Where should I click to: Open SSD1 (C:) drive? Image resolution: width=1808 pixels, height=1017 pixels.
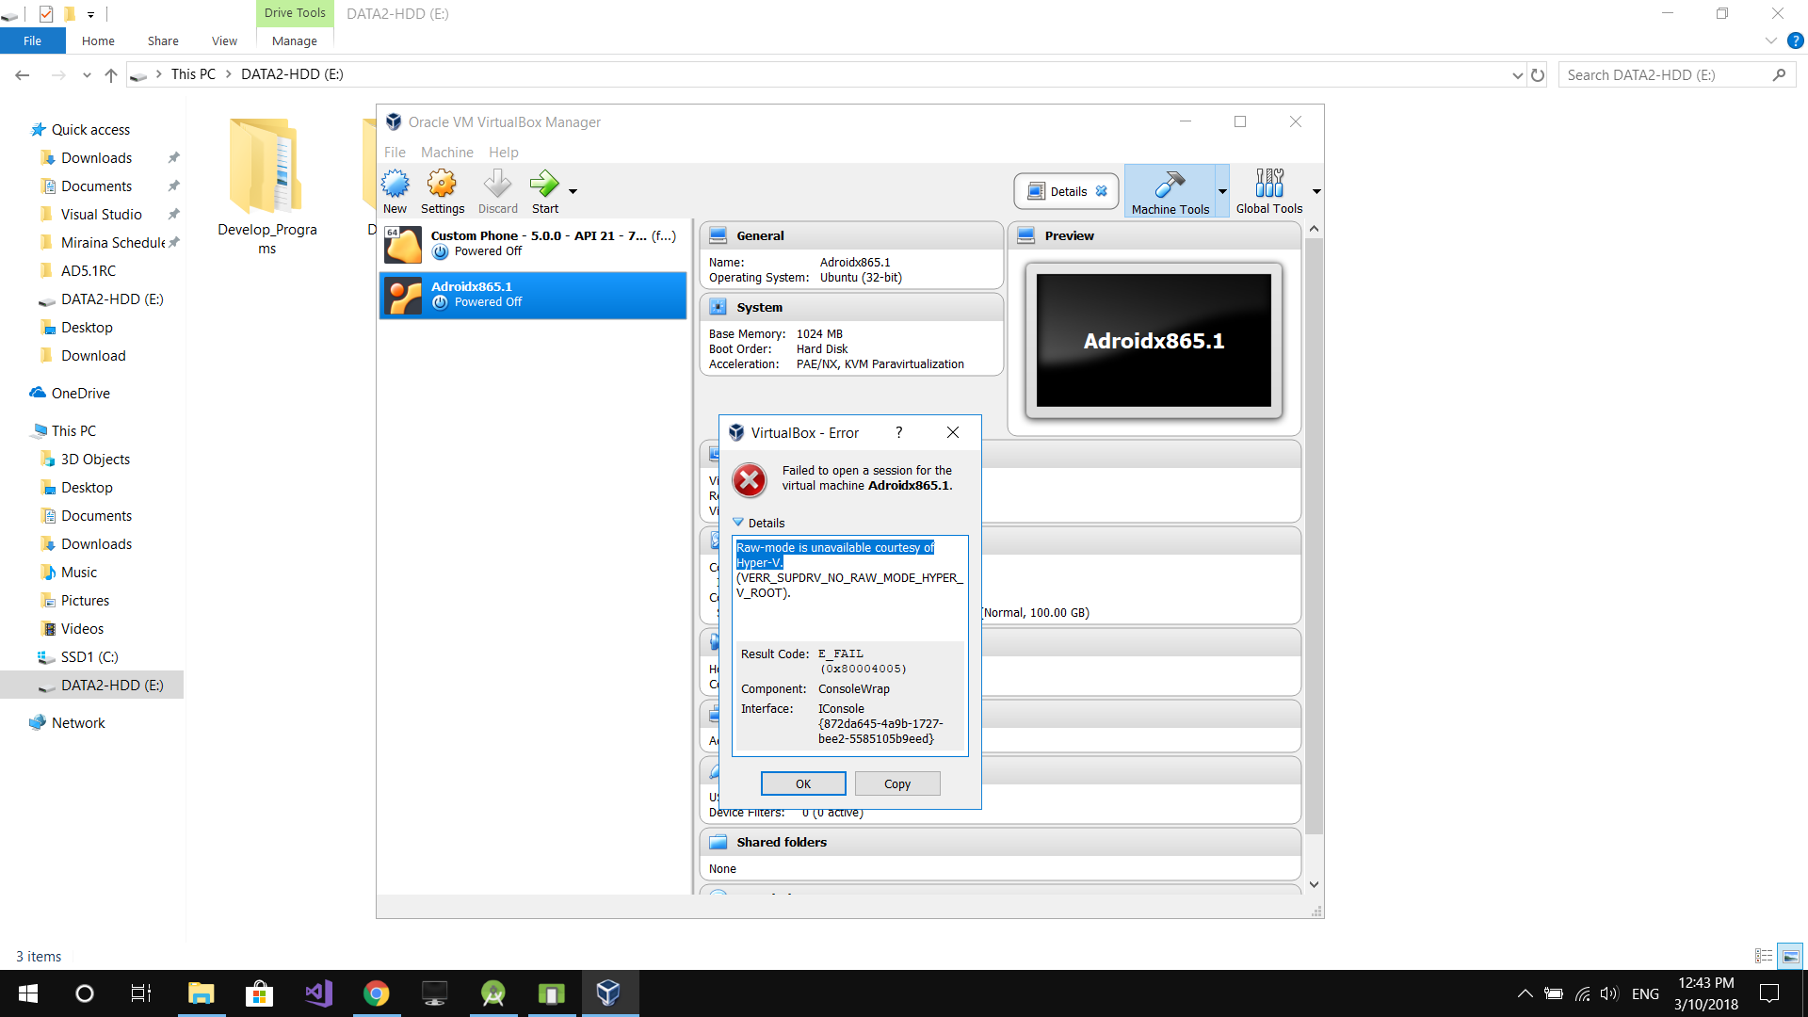89,656
